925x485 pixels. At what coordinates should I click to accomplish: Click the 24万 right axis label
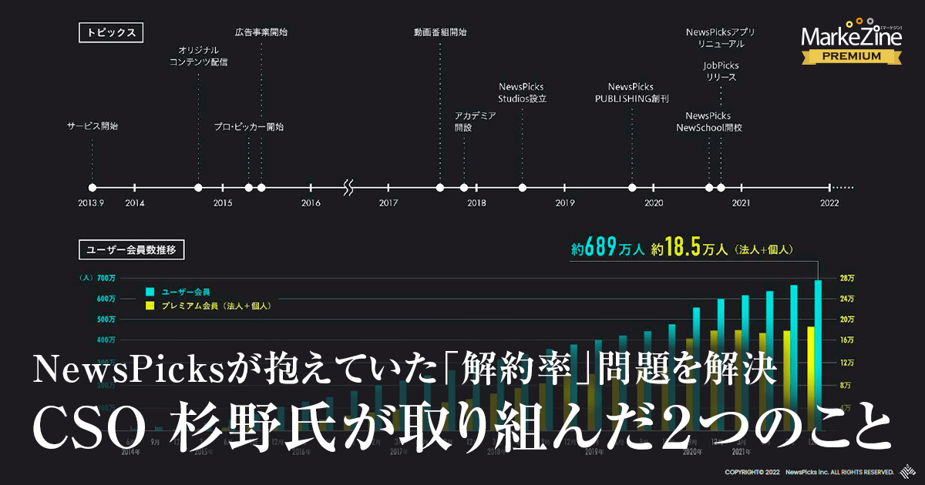(847, 298)
